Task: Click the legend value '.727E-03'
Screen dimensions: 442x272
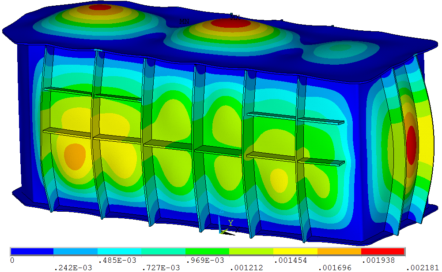Action: (x=161, y=268)
